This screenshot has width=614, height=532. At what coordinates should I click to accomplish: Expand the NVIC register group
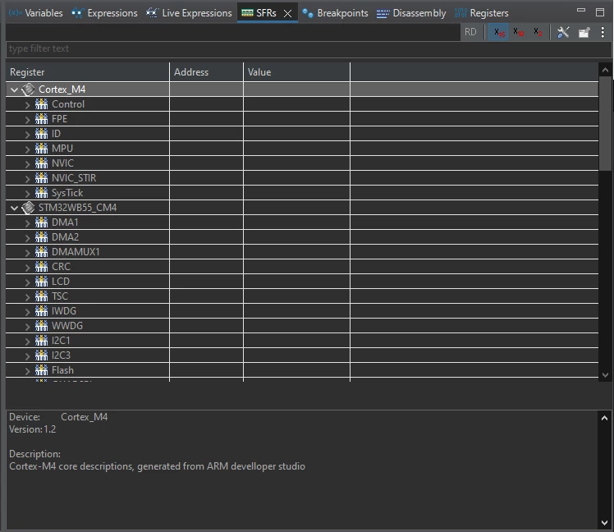pyautogui.click(x=27, y=163)
